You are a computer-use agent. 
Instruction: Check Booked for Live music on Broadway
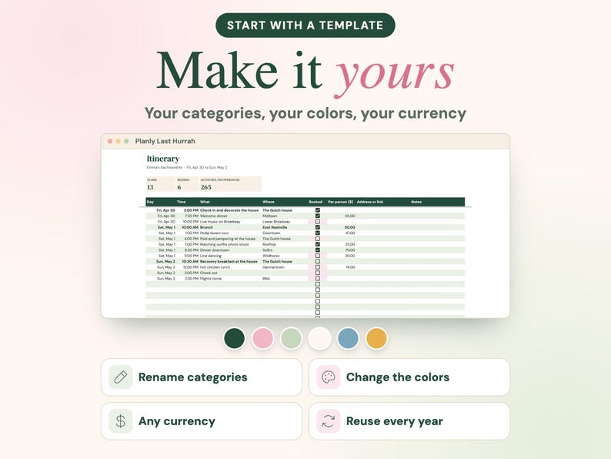click(318, 222)
